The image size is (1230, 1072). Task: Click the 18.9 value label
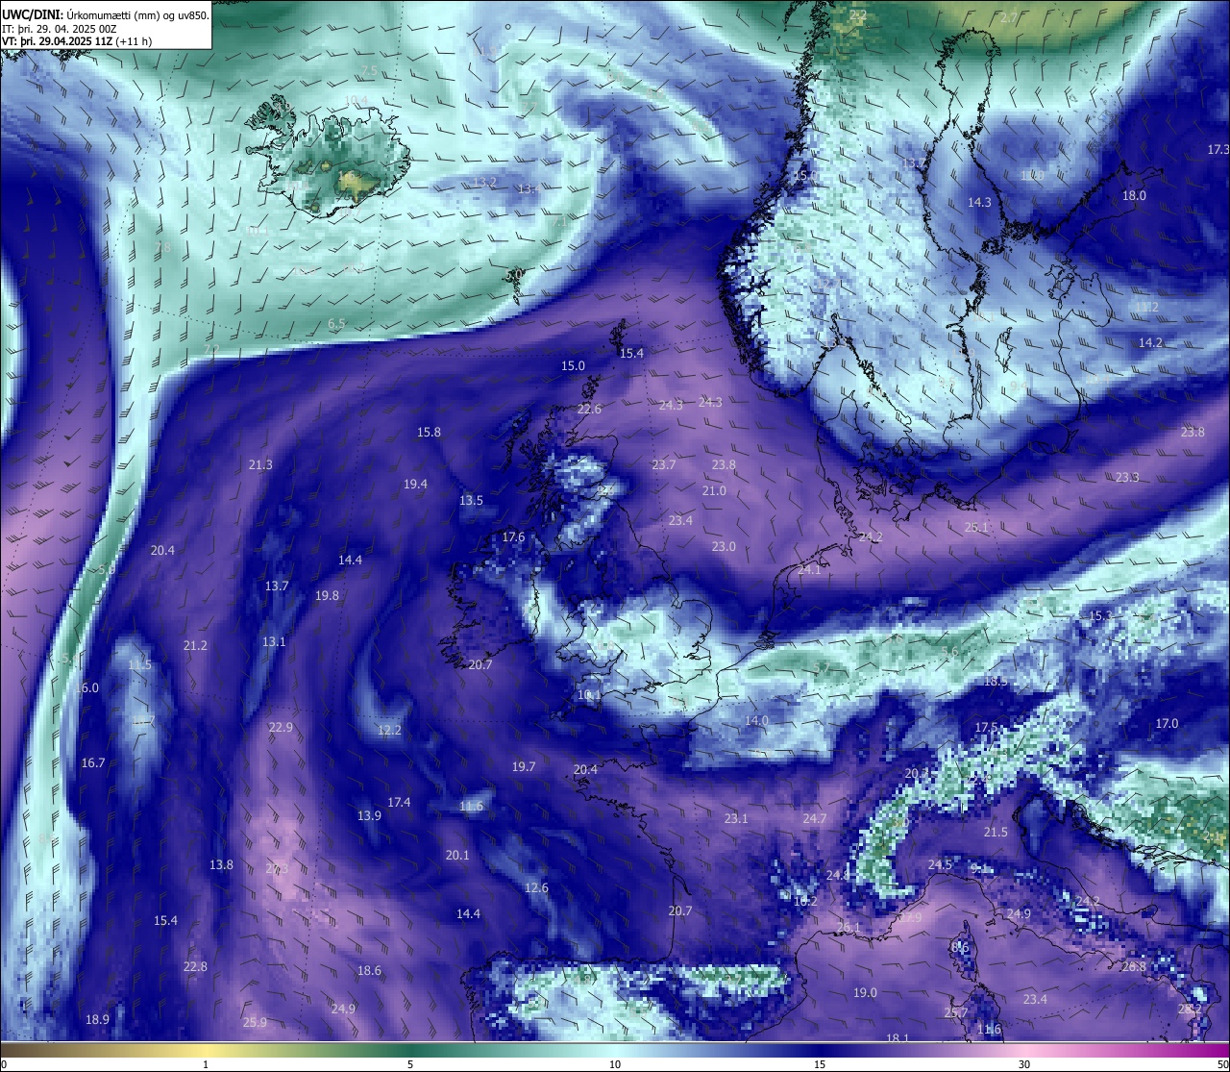97,1019
